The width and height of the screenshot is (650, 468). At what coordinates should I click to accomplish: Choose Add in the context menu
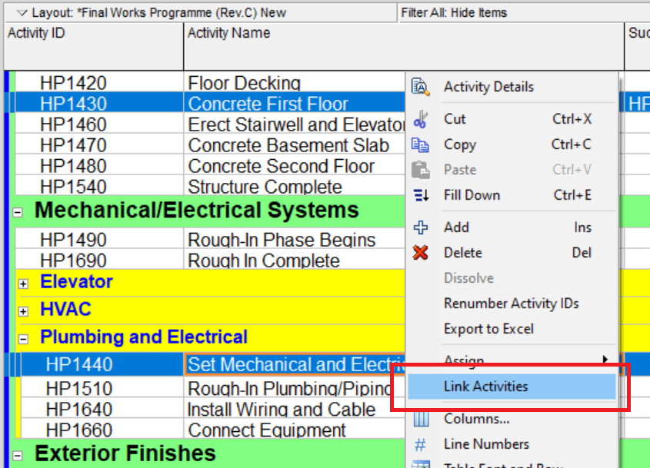tap(512, 227)
